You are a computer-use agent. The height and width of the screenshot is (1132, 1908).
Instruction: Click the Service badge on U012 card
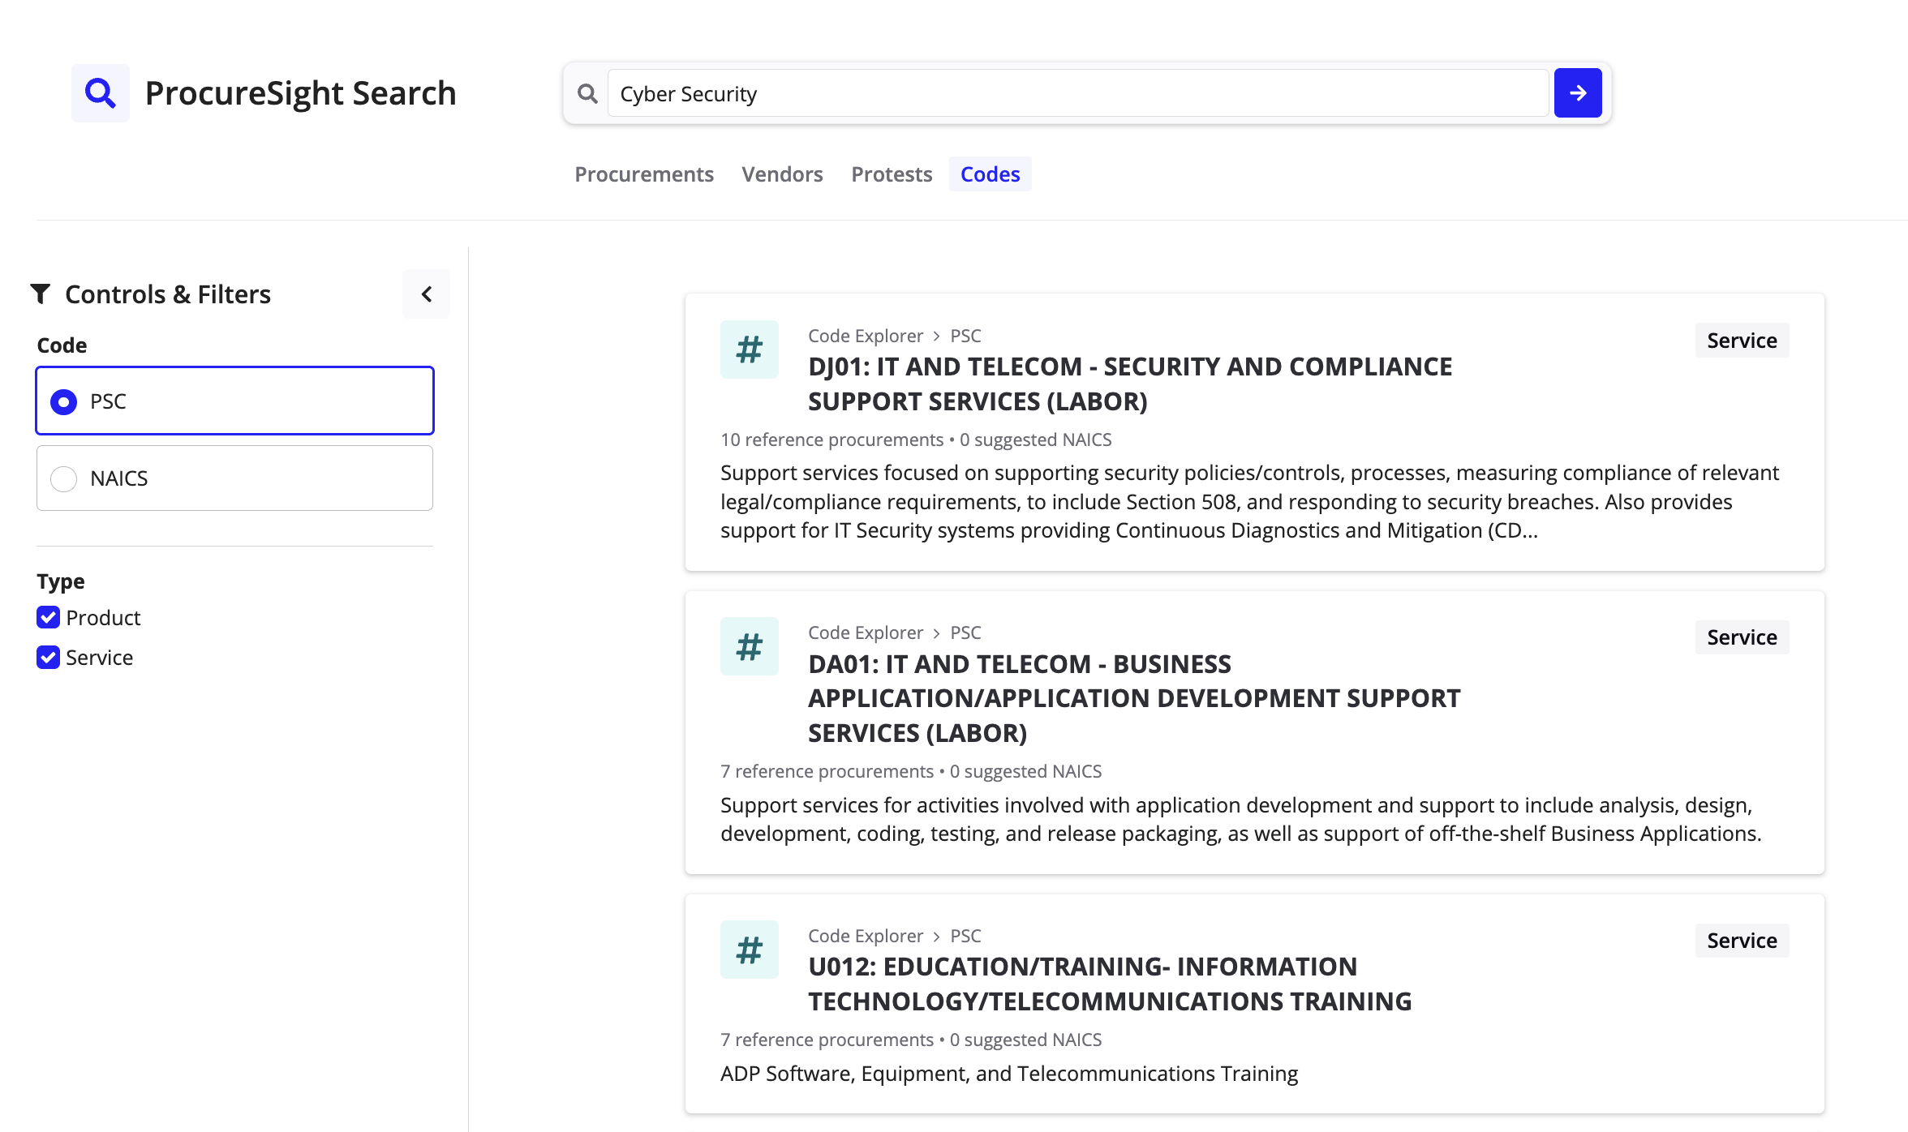point(1742,941)
